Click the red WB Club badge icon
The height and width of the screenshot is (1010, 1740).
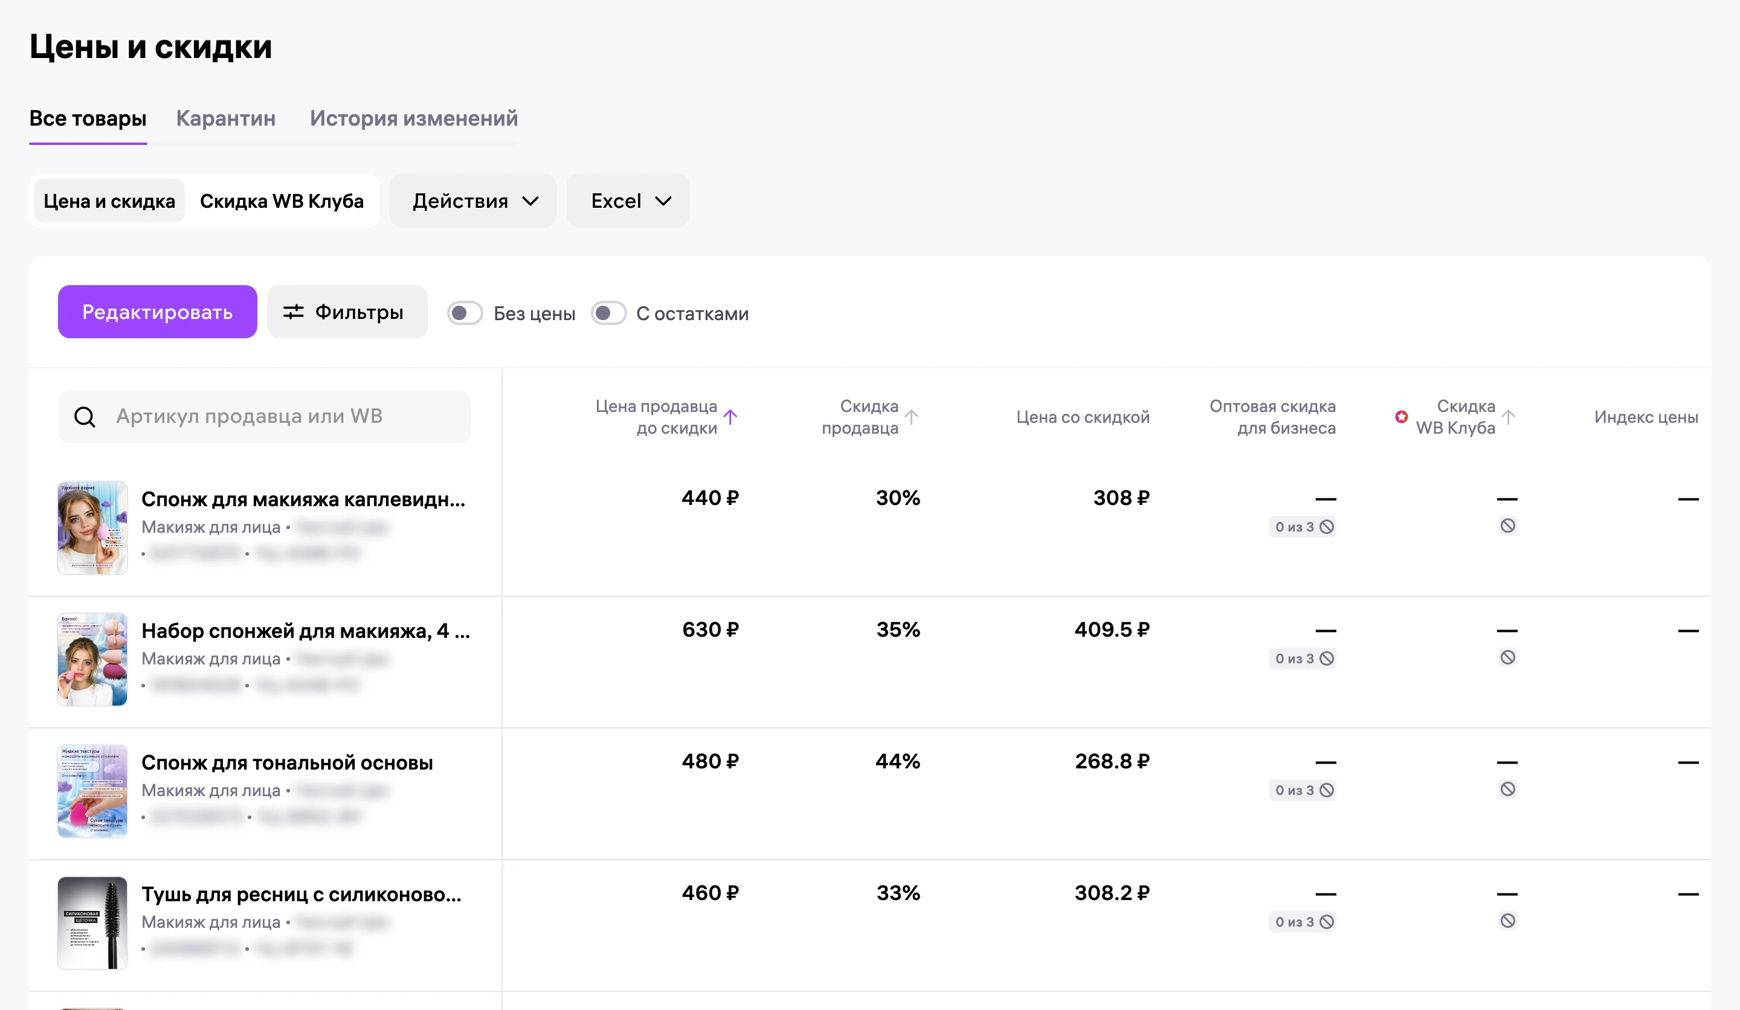pos(1401,416)
